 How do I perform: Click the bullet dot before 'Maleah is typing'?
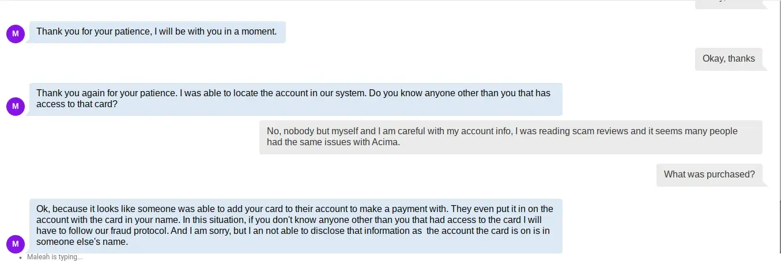tap(21, 258)
